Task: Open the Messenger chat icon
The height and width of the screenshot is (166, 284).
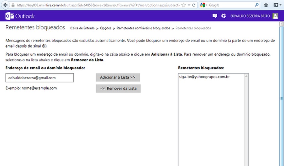Action: tap(214, 16)
